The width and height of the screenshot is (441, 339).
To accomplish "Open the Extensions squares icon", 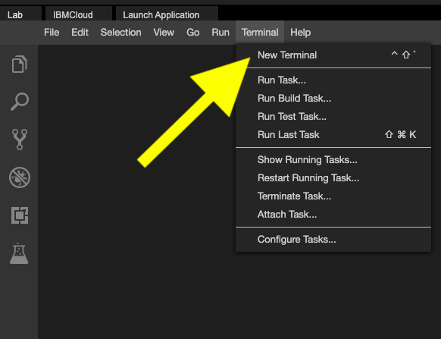I will pyautogui.click(x=20, y=215).
